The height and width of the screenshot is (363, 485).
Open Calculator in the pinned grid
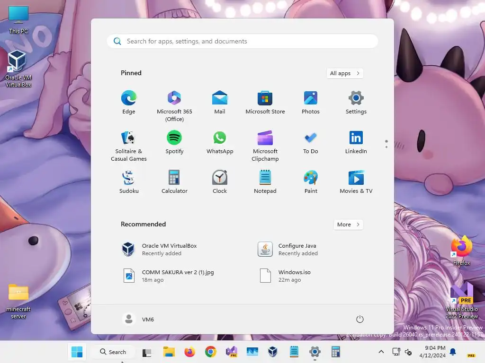pos(174,182)
